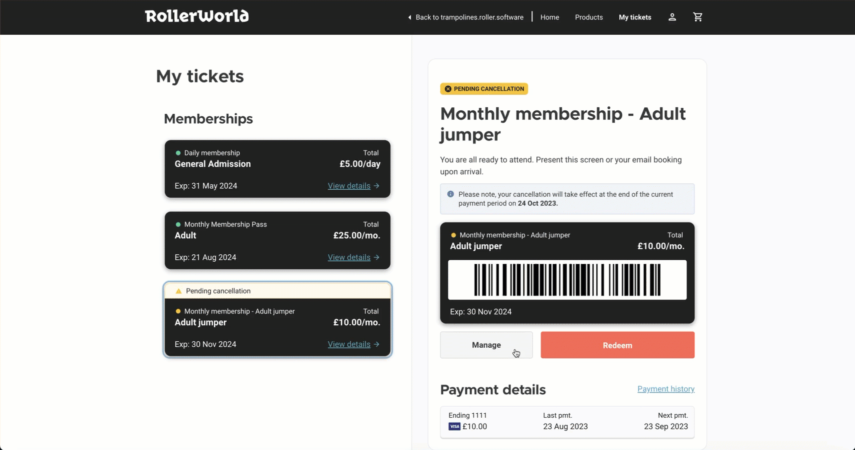Select My tickets in navigation
855x450 pixels.
[x=635, y=17]
